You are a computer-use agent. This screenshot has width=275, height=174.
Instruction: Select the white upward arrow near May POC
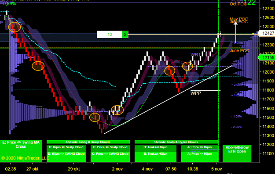(x=235, y=32)
